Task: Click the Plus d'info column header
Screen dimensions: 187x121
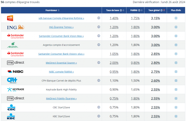Action: point(176,10)
